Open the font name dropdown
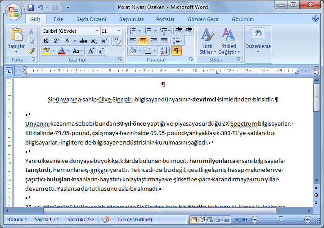This screenshot has height=228, width=324. [x=97, y=31]
